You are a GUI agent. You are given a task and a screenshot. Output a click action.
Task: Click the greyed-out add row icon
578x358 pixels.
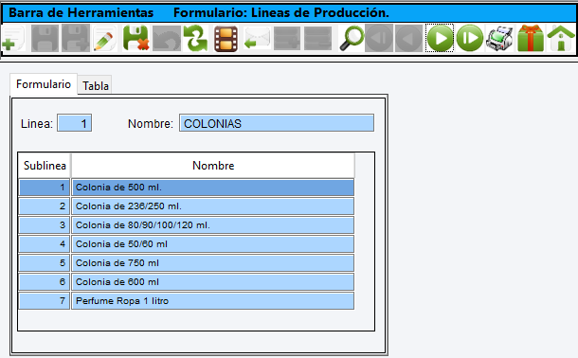[287, 38]
